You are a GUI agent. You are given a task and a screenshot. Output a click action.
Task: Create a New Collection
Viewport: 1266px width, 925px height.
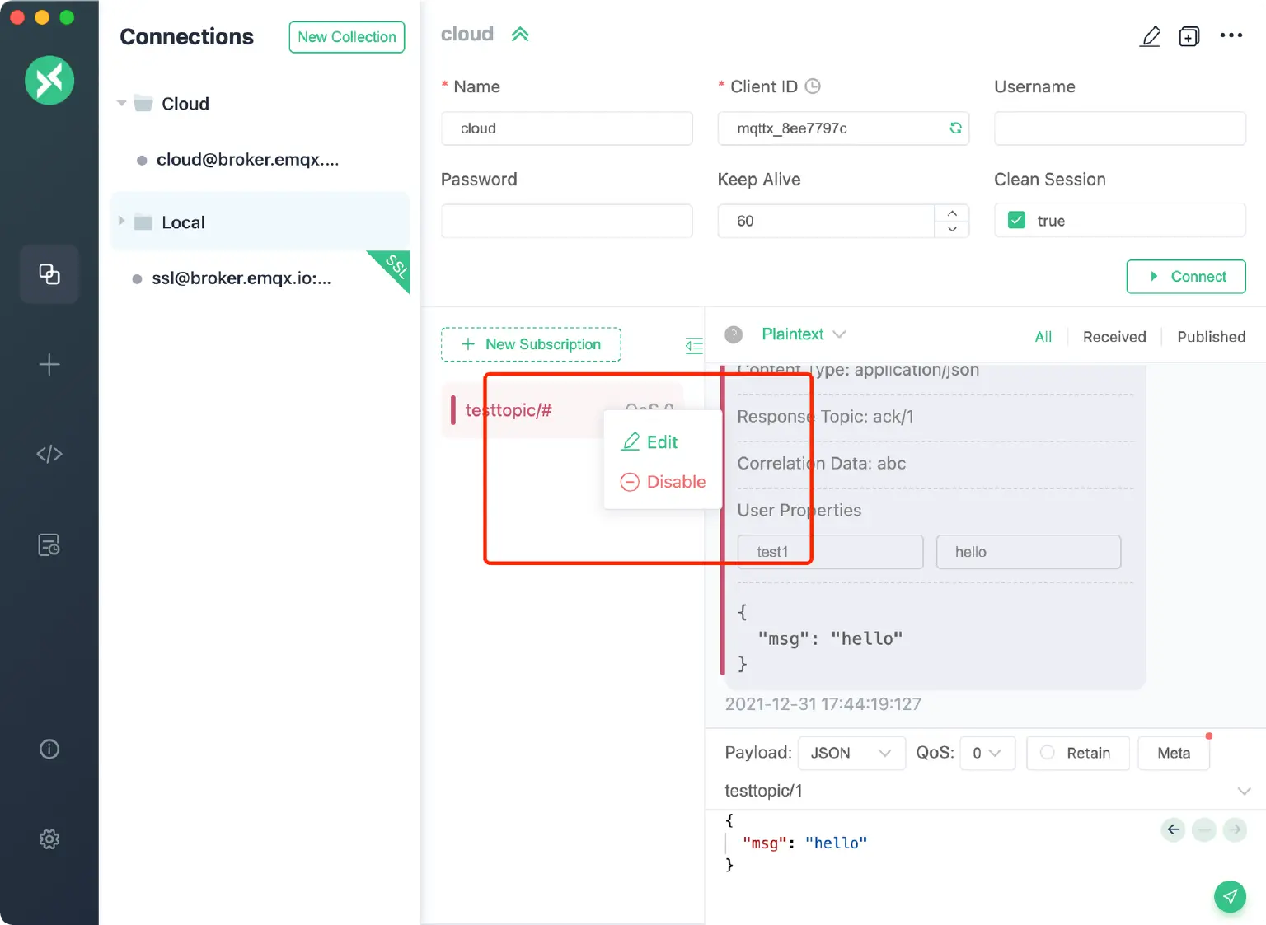click(x=346, y=37)
